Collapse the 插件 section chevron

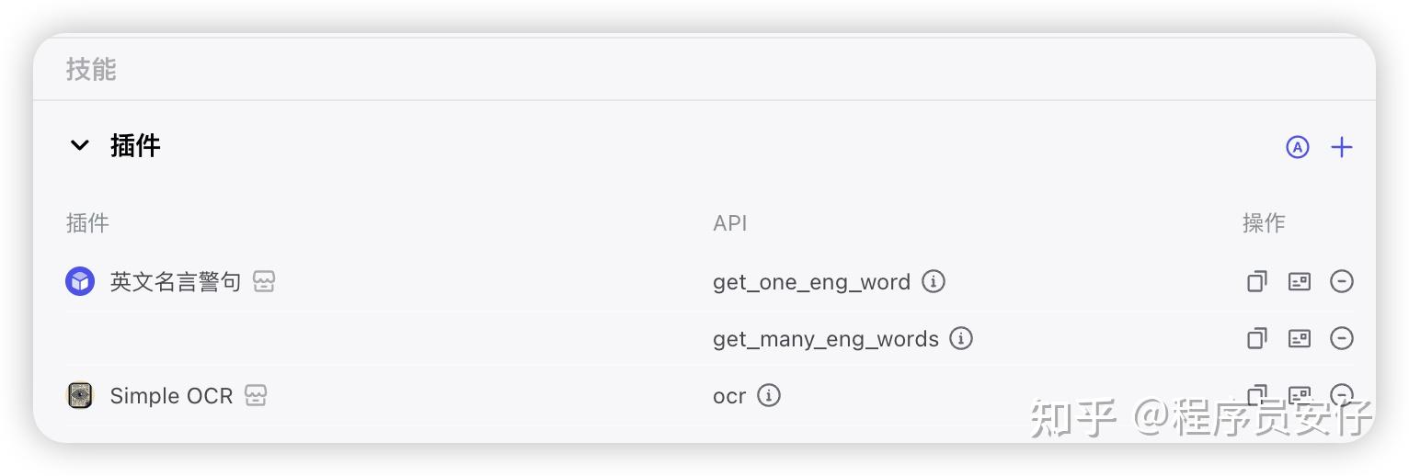point(80,145)
